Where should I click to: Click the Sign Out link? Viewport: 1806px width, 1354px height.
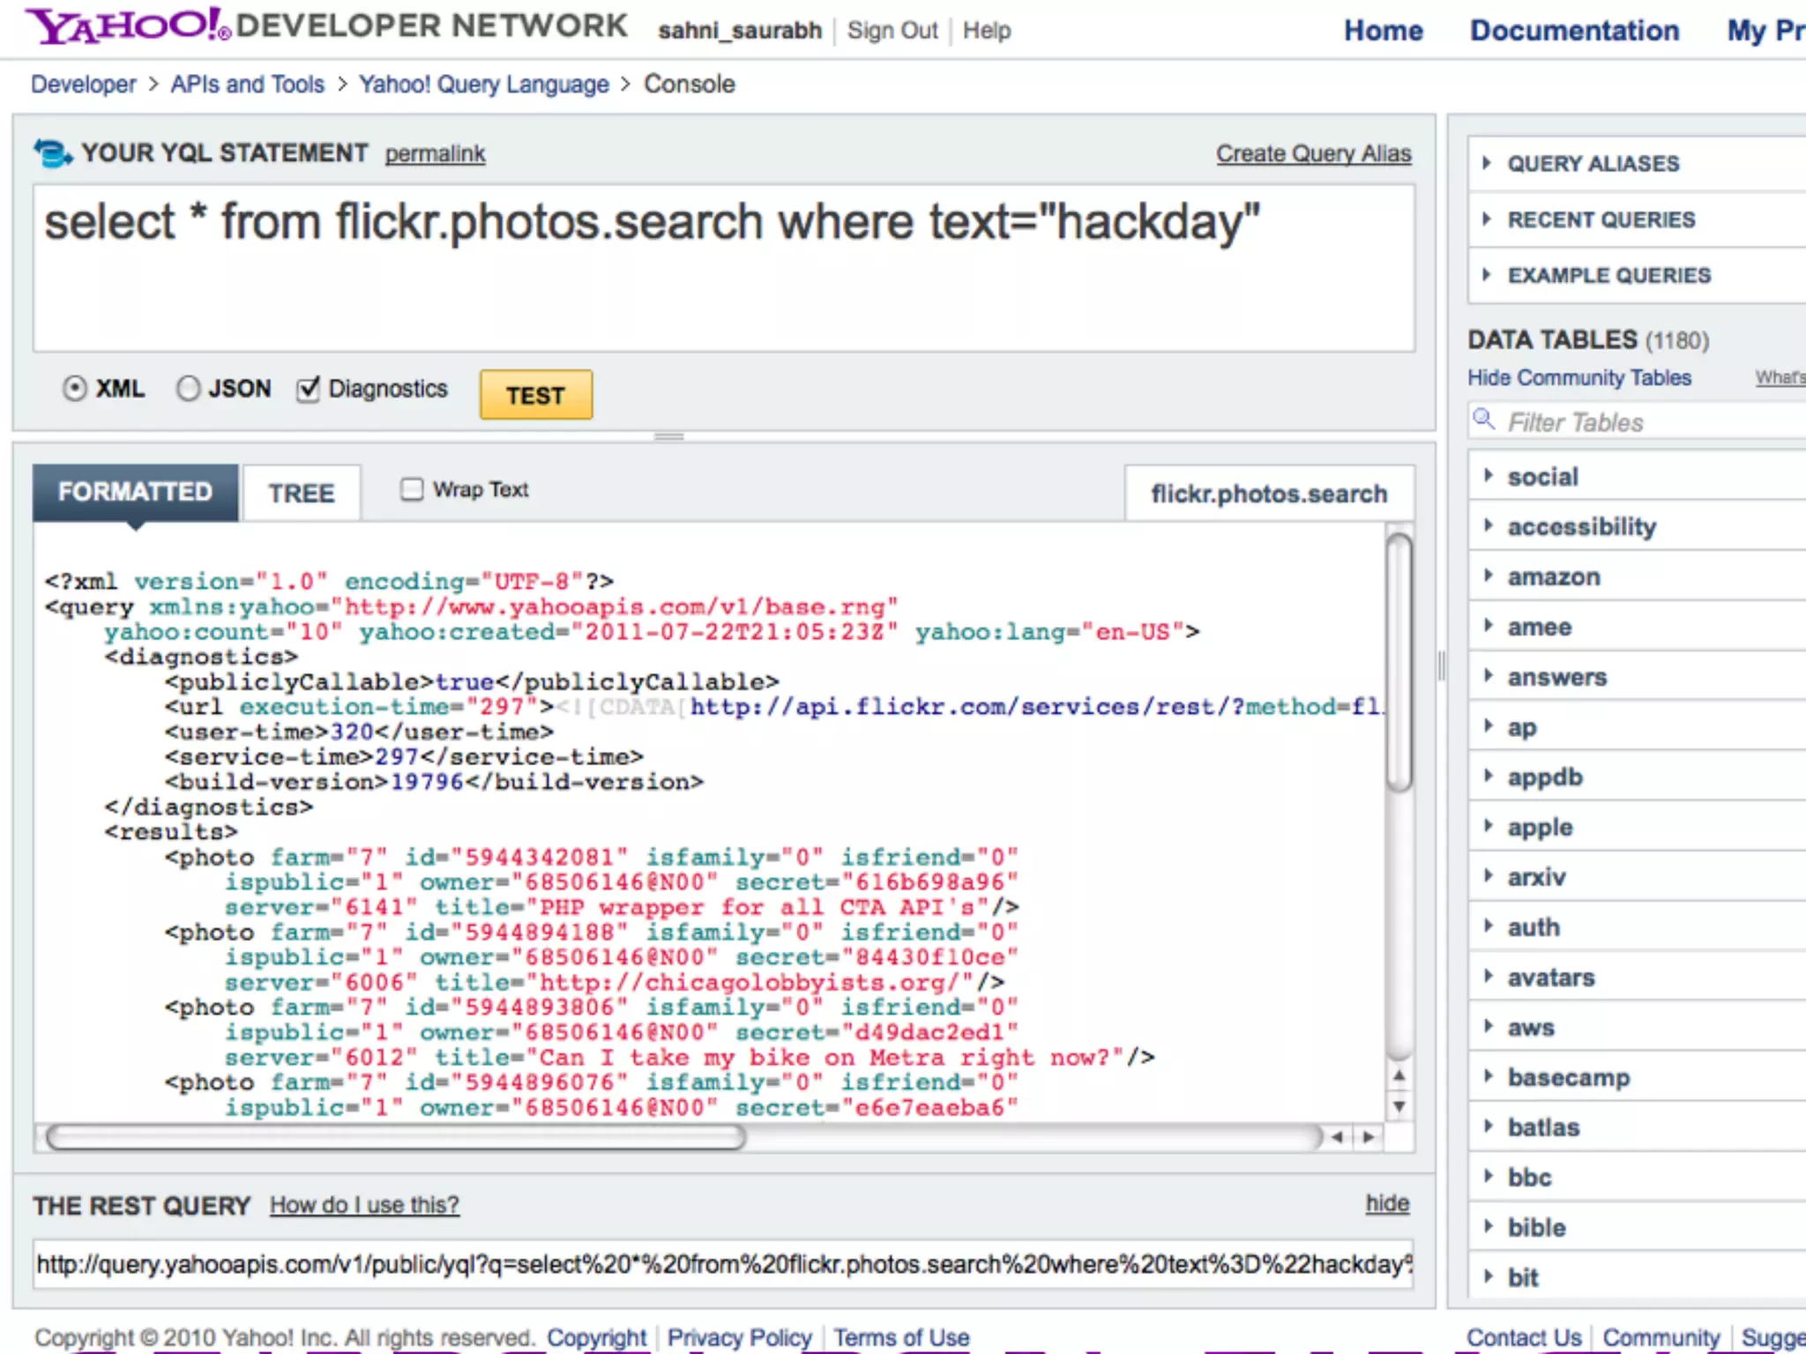pos(892,31)
